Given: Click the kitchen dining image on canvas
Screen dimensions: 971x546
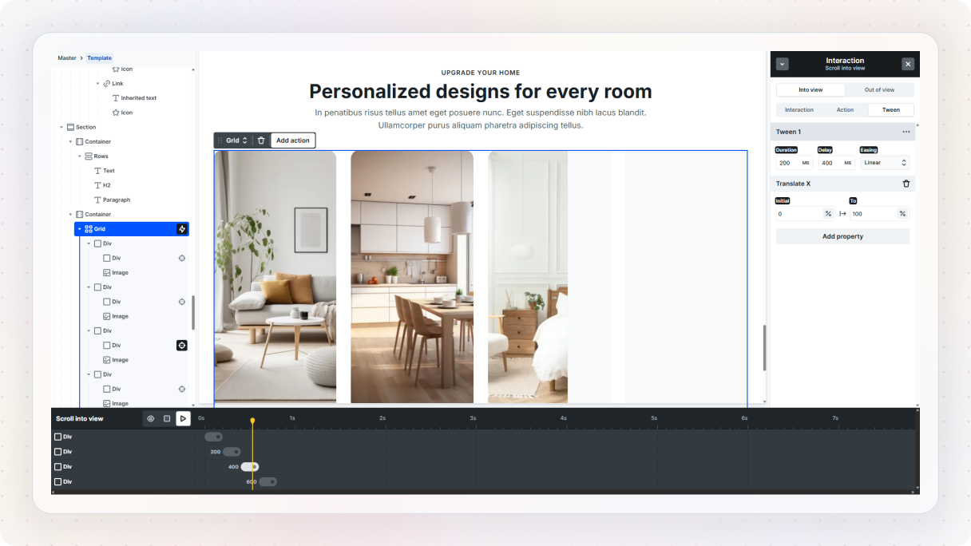Looking at the screenshot, I should (x=412, y=277).
